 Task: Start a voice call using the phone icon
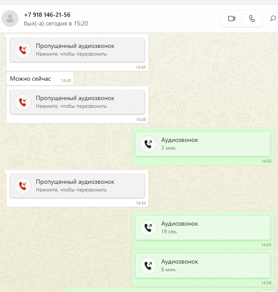(x=252, y=19)
